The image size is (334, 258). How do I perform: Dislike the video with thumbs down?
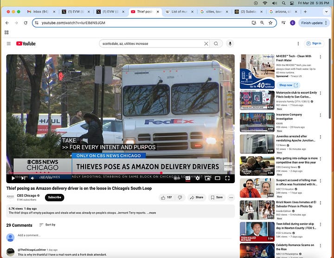pos(180,198)
